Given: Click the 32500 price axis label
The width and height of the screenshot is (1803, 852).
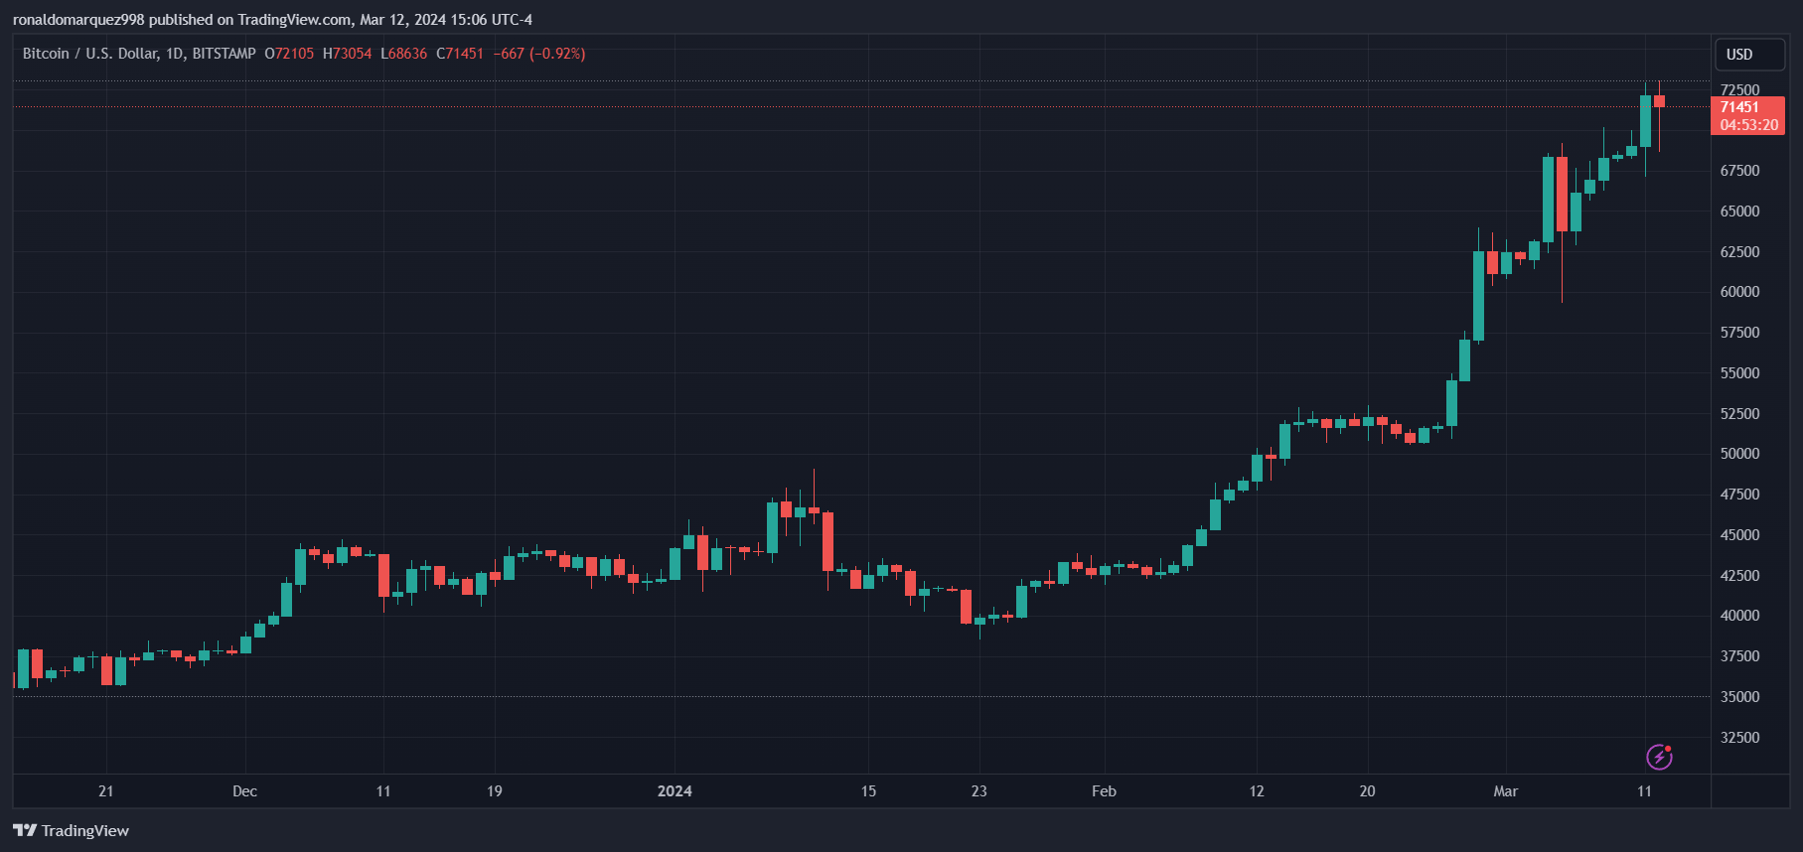Looking at the screenshot, I should click(1739, 738).
